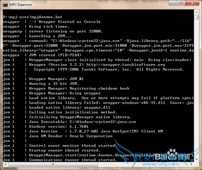The height and width of the screenshot is (170, 202).
Task: Click the 'Communications runner thread started.' line
Action: (x=73, y=160)
